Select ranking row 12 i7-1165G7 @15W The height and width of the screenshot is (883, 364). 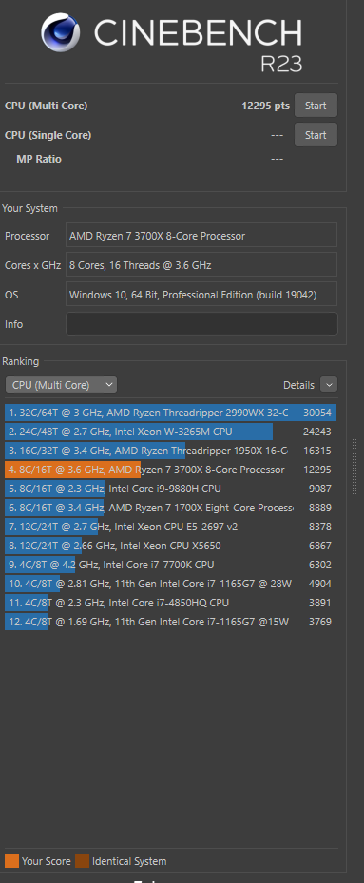171,622
